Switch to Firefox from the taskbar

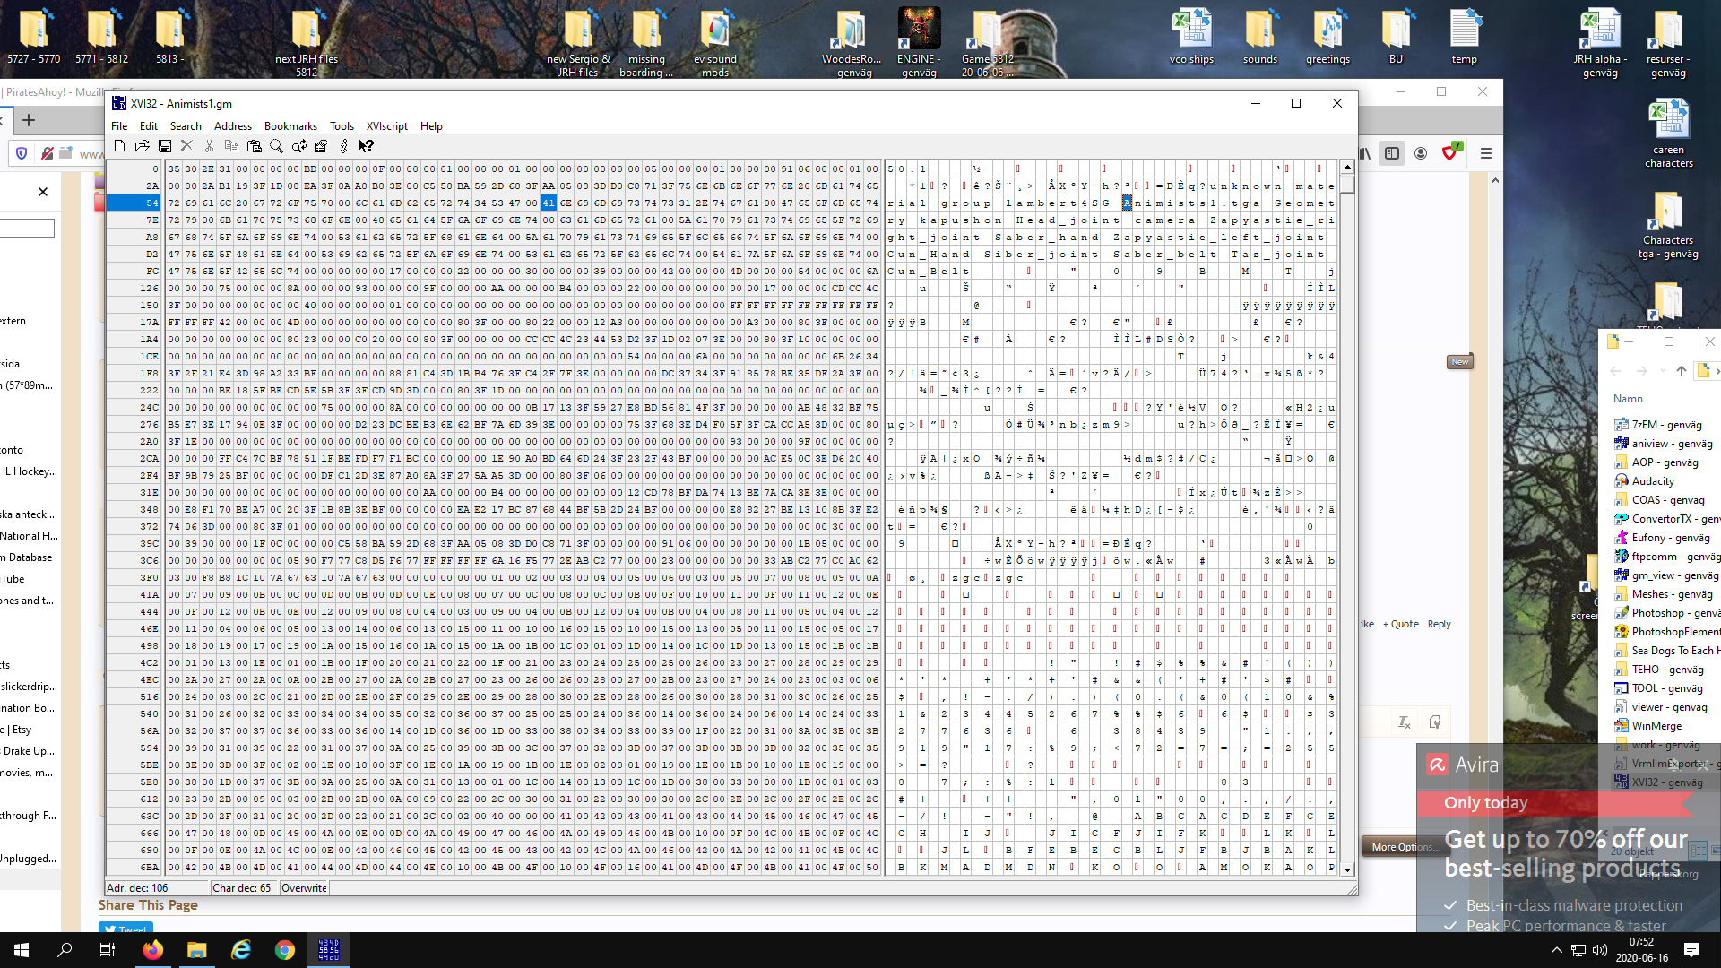(x=153, y=950)
